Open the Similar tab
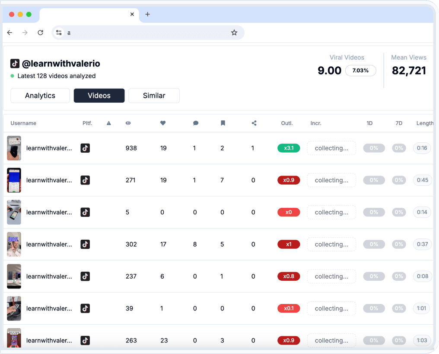Image resolution: width=439 pixels, height=354 pixels. point(154,95)
